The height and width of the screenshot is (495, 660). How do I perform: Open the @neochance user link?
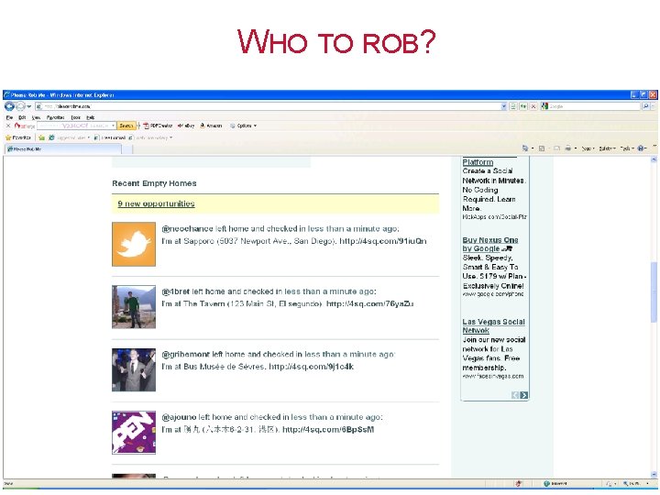[x=187, y=228]
